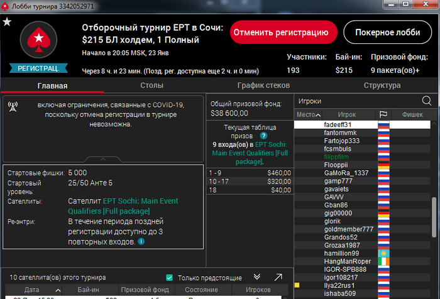This screenshot has height=299, width=440.
Task: Sort players by country flag column
Action: [x=383, y=114]
